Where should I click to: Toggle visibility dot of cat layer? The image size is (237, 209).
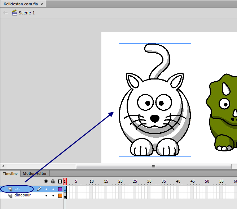coord(47,189)
